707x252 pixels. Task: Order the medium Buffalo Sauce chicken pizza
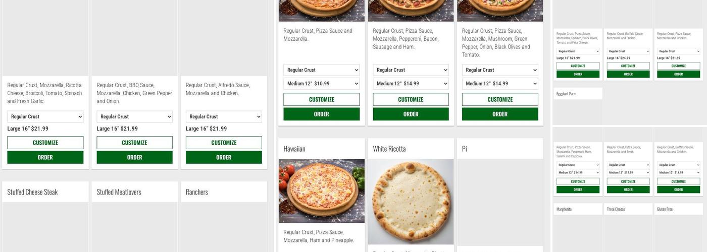pos(678,190)
